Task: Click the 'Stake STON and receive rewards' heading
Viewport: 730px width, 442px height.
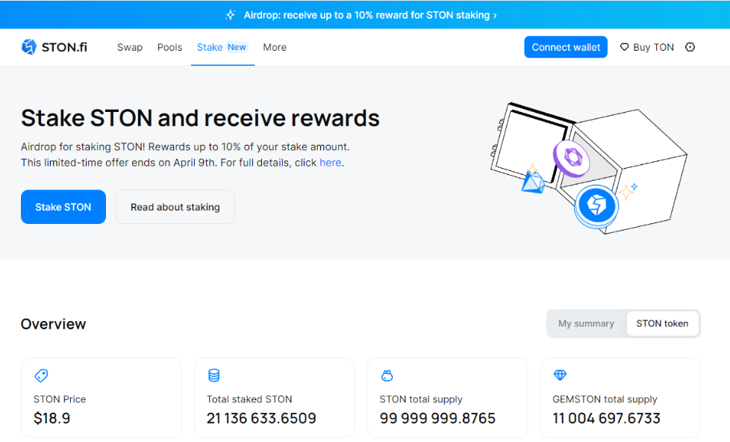Action: pos(200,118)
